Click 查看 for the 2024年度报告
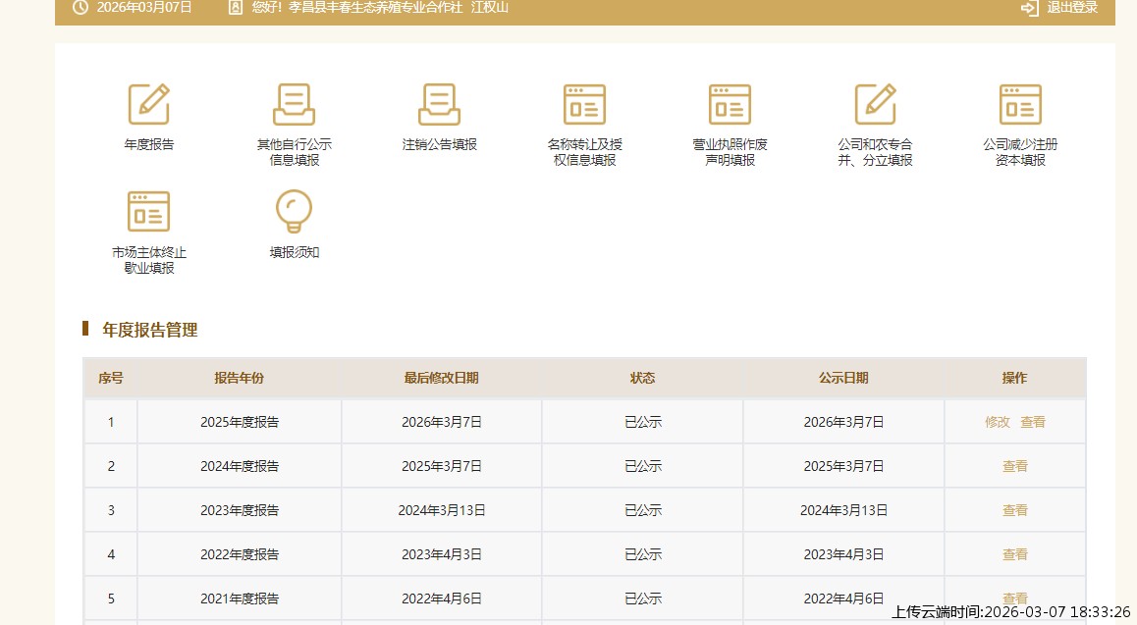 (1015, 466)
